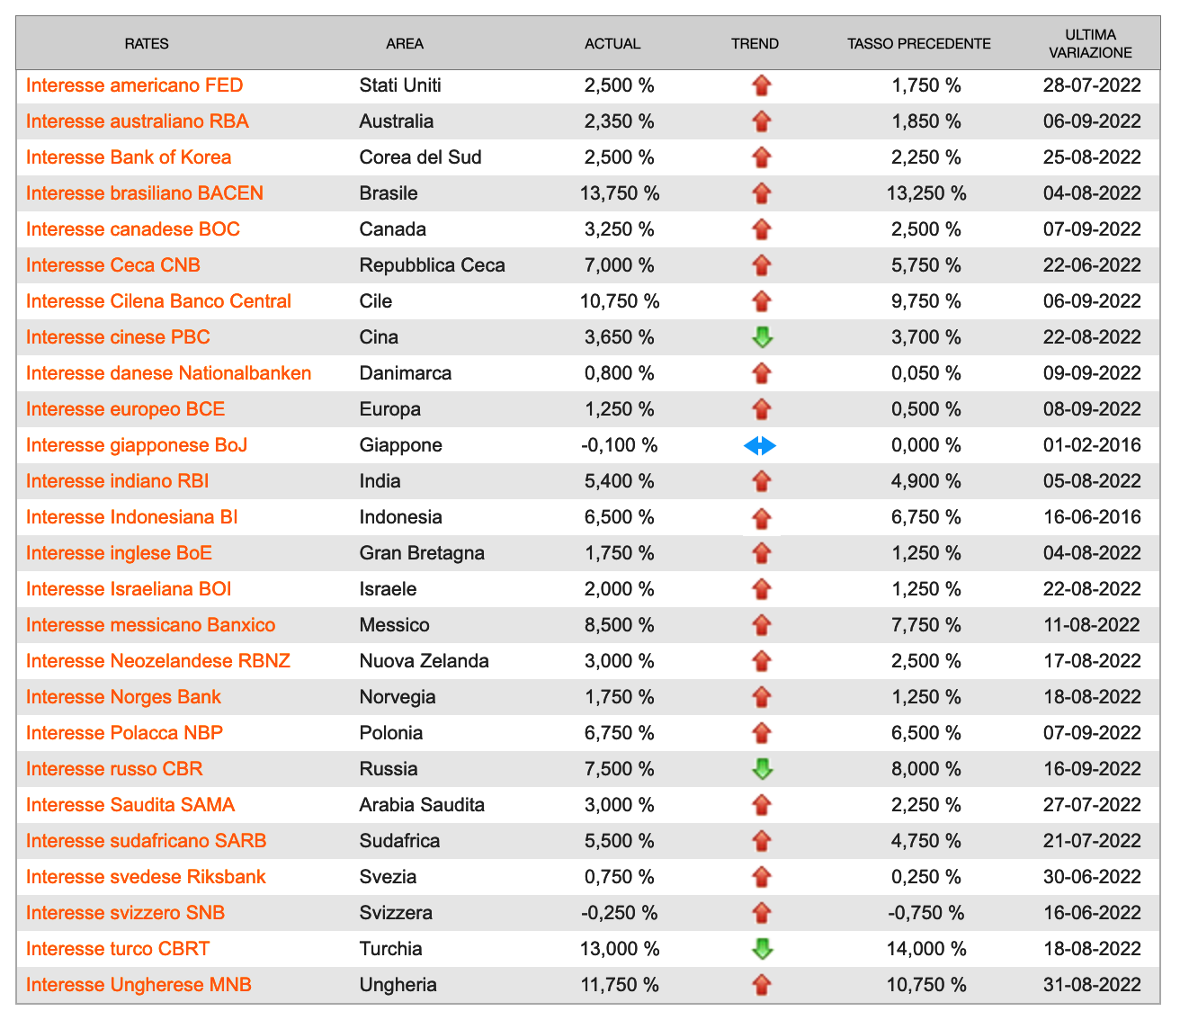This screenshot has width=1180, height=1020.
Task: Click the TREND column header
Action: pos(755,43)
